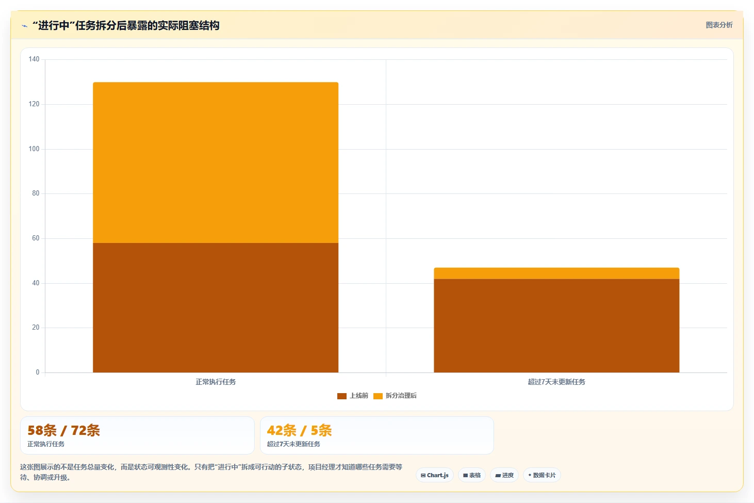Click the 42条 / 5条 data card value
754x503 pixels.
pyautogui.click(x=299, y=430)
